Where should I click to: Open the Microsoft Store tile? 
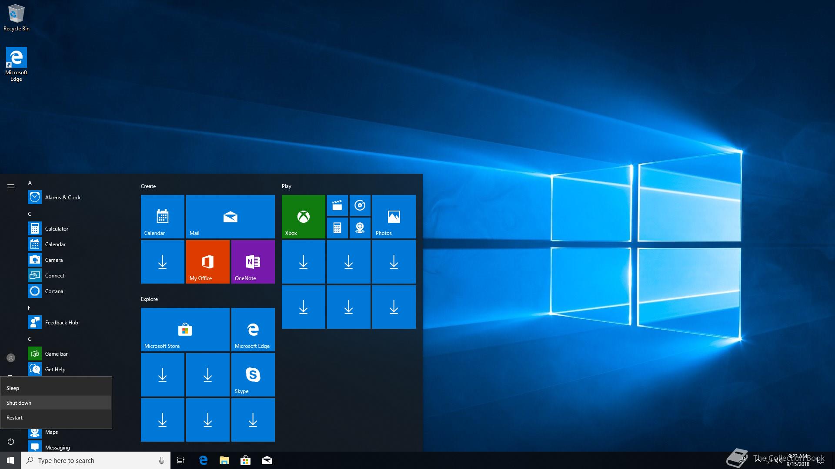click(x=185, y=329)
